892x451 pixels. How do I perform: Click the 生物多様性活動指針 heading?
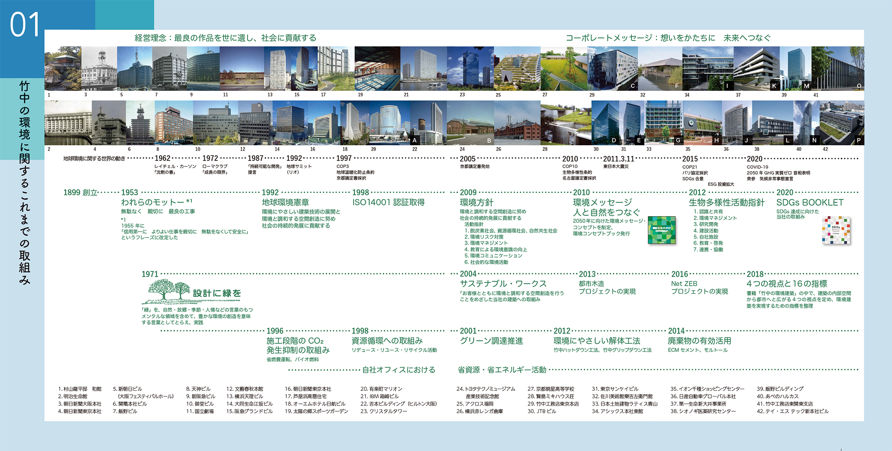pos(727,202)
